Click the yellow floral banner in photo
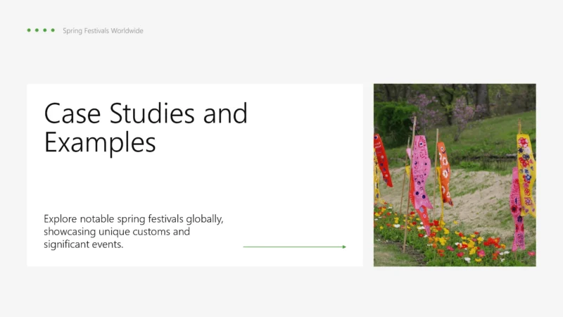 pyautogui.click(x=525, y=169)
